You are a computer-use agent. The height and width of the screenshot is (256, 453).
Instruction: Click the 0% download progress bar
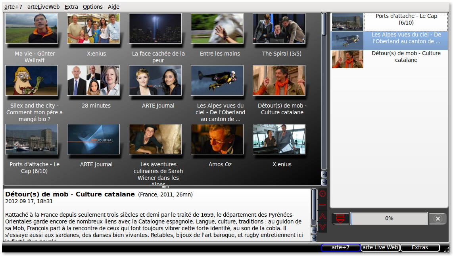coord(389,219)
